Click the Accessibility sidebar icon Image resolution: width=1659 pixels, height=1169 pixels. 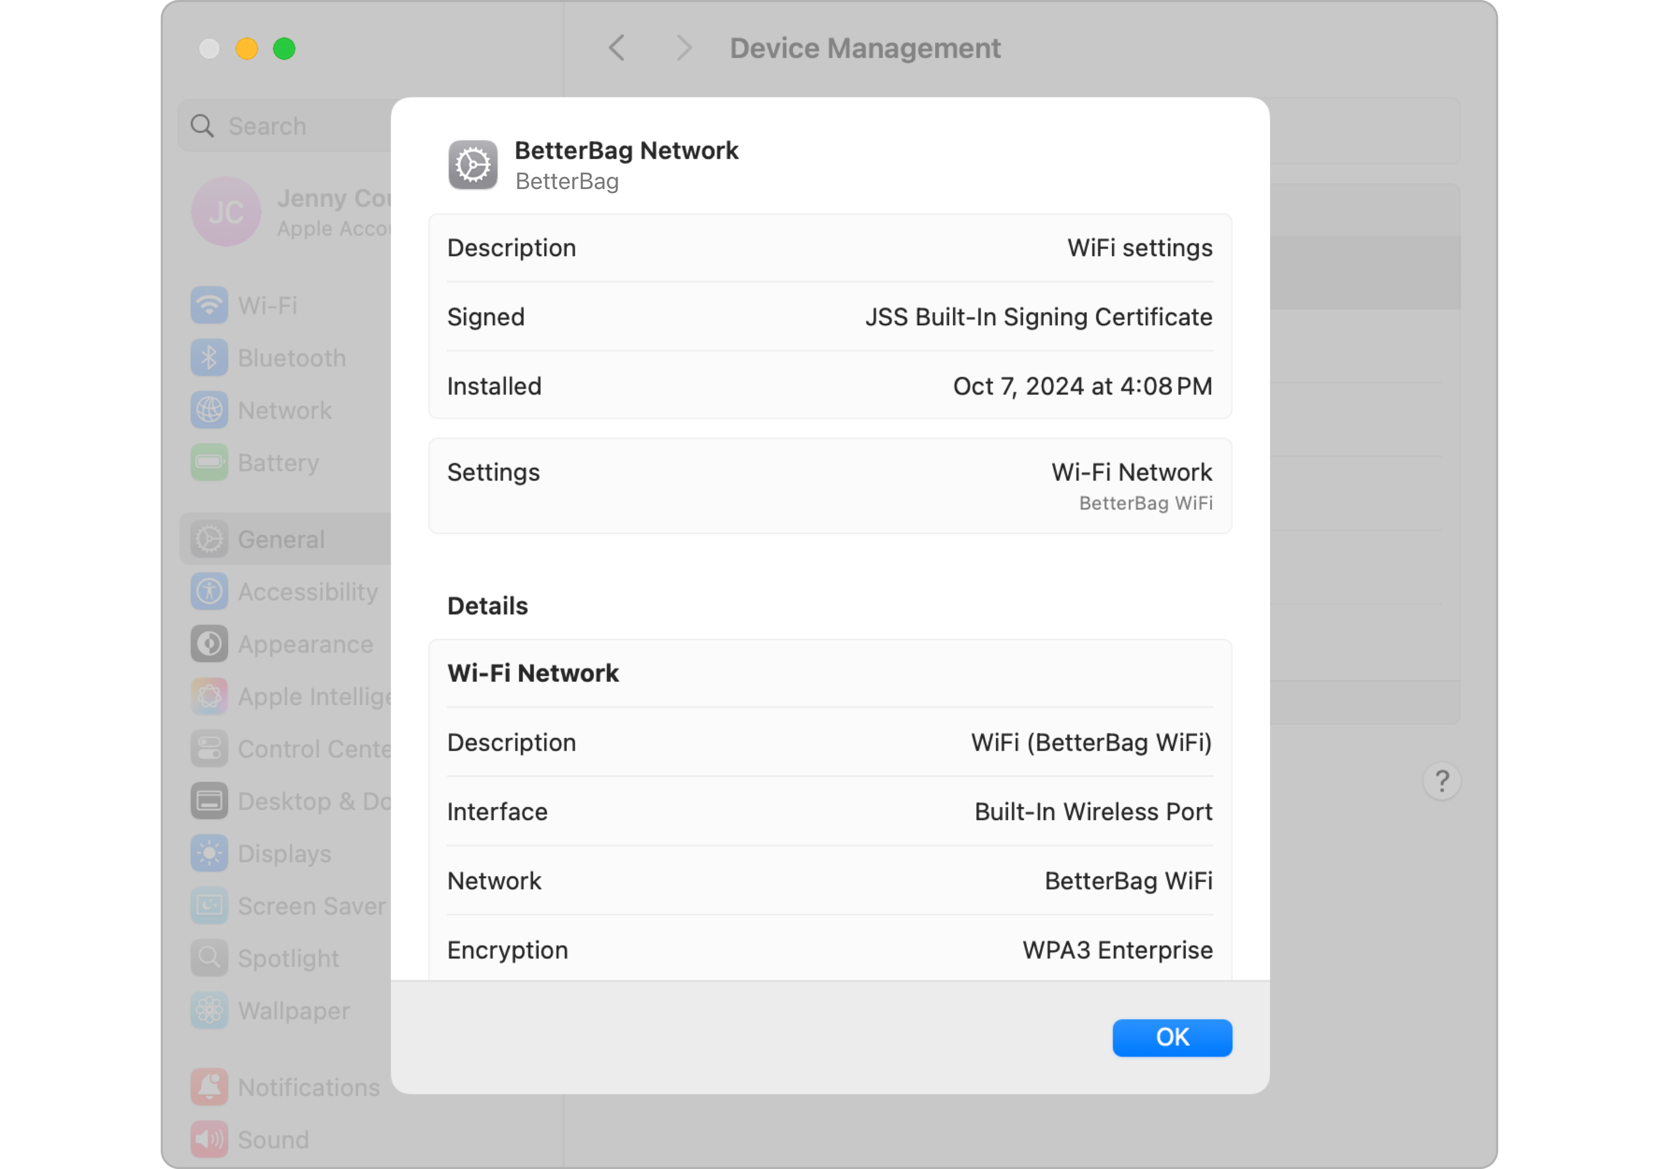click(209, 592)
